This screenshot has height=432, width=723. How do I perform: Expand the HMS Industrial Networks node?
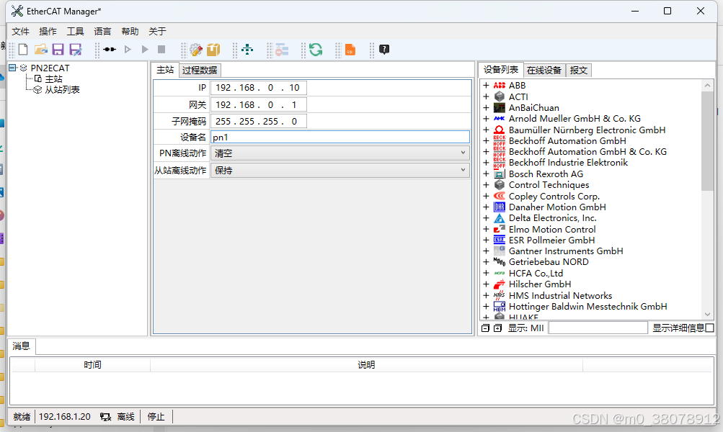(486, 295)
